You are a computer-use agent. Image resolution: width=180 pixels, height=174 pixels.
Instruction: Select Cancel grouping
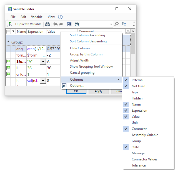[x=91, y=73]
